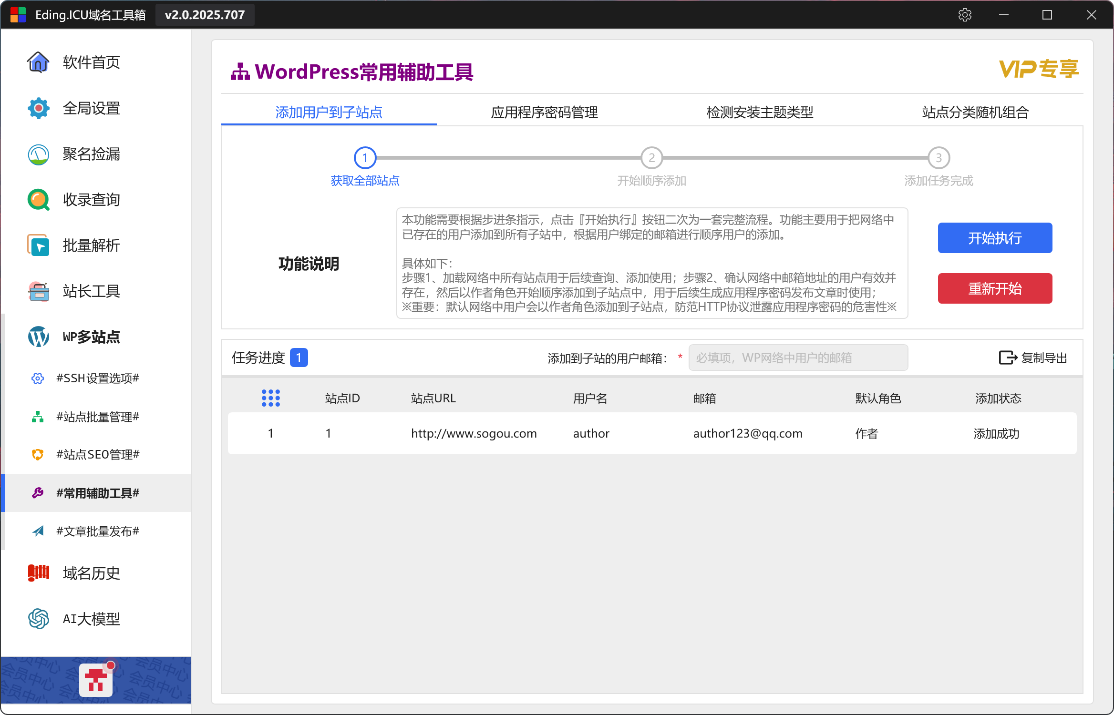Screen dimensions: 1114x715
Task: Click the 功能说明 description text box
Action: 652,263
